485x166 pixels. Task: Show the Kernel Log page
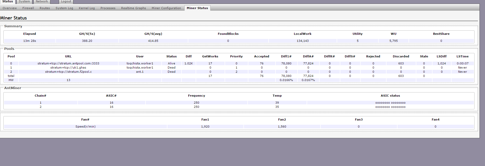click(x=87, y=8)
